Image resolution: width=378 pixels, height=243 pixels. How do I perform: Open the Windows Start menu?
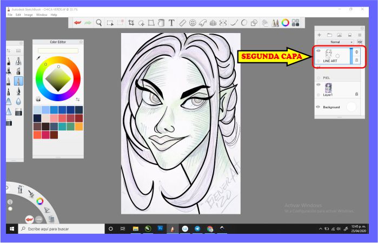(12, 229)
